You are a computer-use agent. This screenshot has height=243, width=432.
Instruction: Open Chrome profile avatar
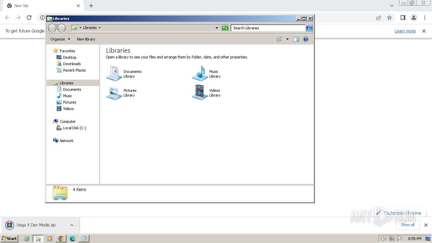[414, 18]
